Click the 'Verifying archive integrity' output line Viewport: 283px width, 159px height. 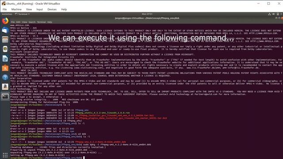[57, 99]
